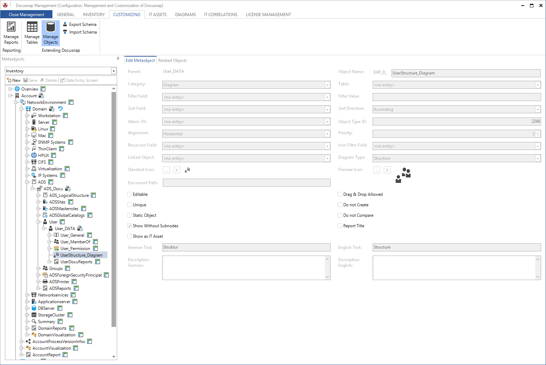Click Export Schema in the ribbon

pyautogui.click(x=80, y=24)
